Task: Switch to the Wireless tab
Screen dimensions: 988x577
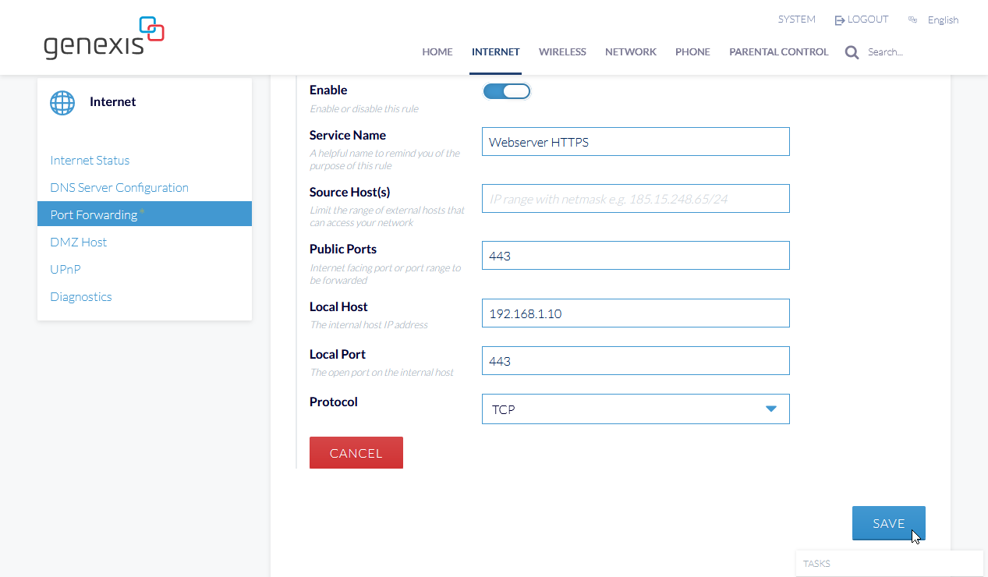Action: point(561,52)
